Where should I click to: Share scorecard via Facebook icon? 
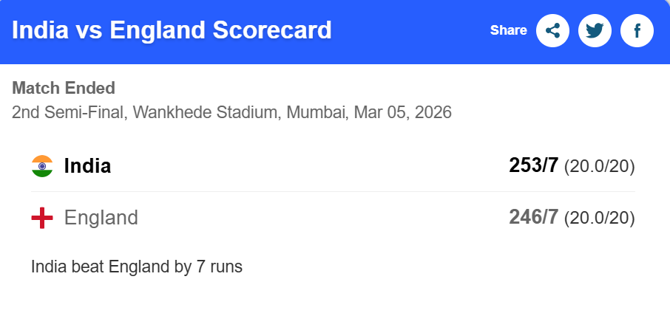637,31
